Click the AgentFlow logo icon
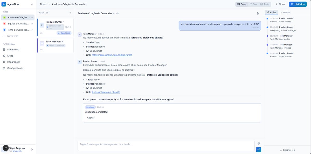 click(x=4, y=4)
